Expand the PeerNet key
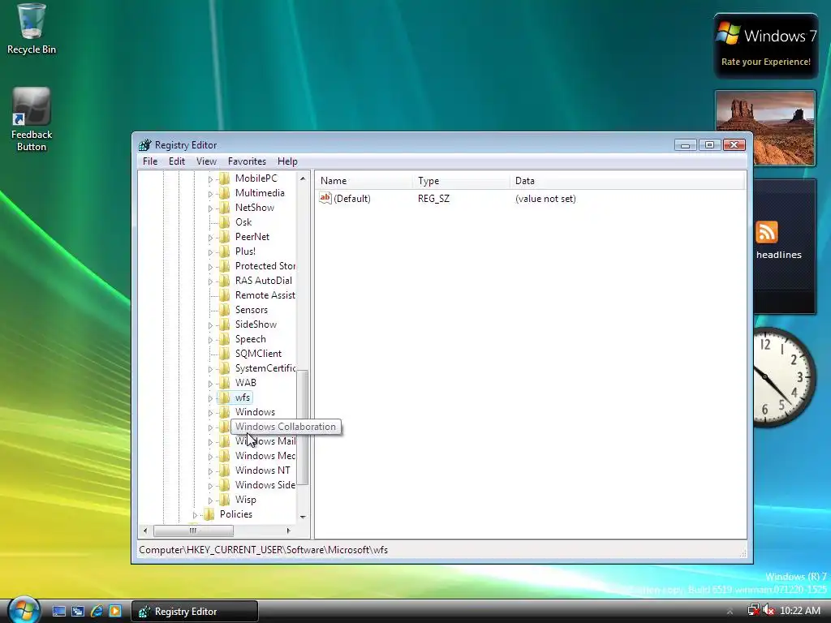The height and width of the screenshot is (623, 831). [x=210, y=238]
